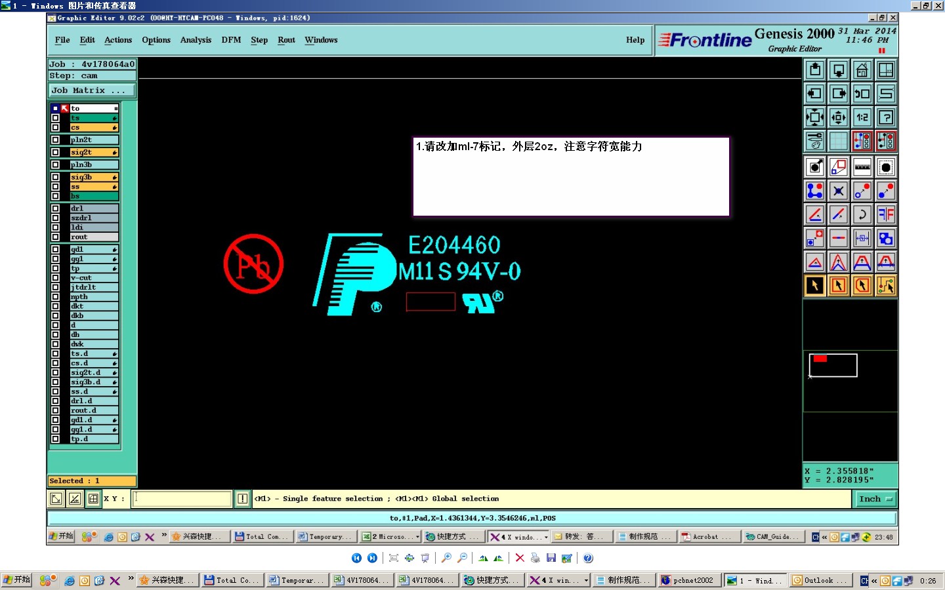Image resolution: width=945 pixels, height=590 pixels.
Task: Toggle the checkbox for layer cs
Action: (x=56, y=127)
